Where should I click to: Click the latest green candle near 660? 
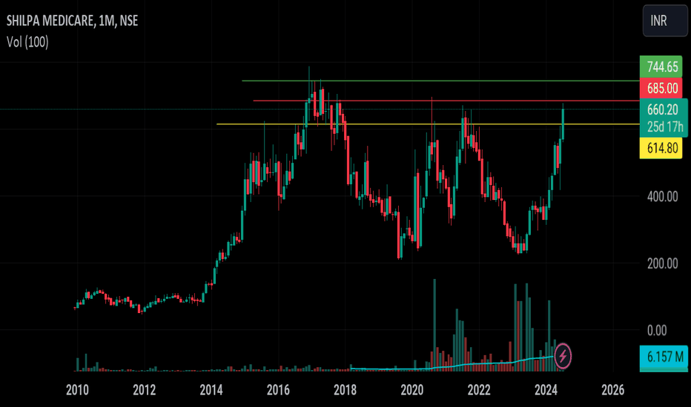(563, 124)
